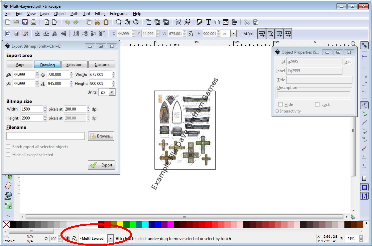This screenshot has height=246, width=372.
Task: Click the Browse... button
Action: click(x=101, y=136)
